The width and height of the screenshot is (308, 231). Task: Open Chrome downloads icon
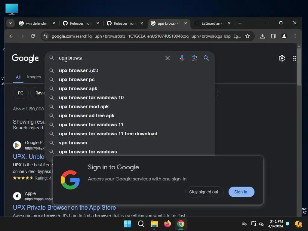click(x=262, y=36)
